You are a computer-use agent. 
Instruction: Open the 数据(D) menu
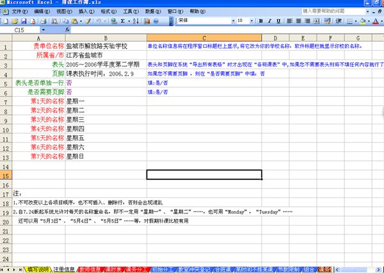point(153,12)
